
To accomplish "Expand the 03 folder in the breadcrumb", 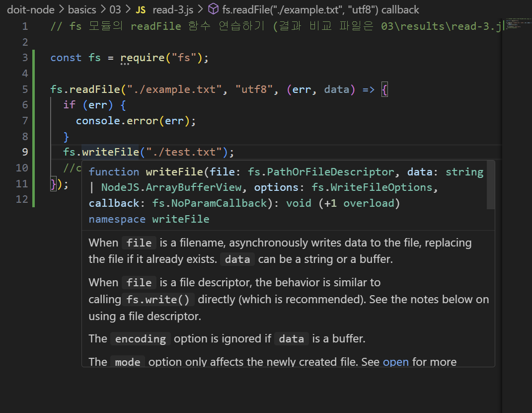I will coord(116,9).
